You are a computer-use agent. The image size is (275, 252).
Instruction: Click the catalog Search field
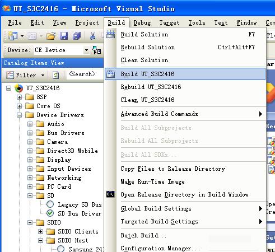click(x=85, y=74)
